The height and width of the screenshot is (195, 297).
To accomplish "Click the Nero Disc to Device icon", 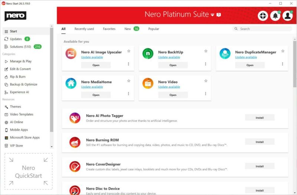I will [75, 190].
